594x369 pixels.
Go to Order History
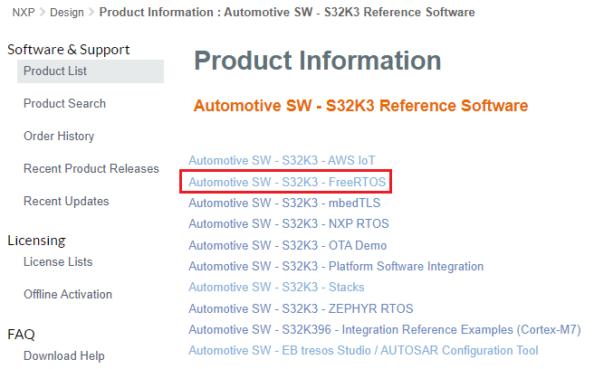pos(59,137)
